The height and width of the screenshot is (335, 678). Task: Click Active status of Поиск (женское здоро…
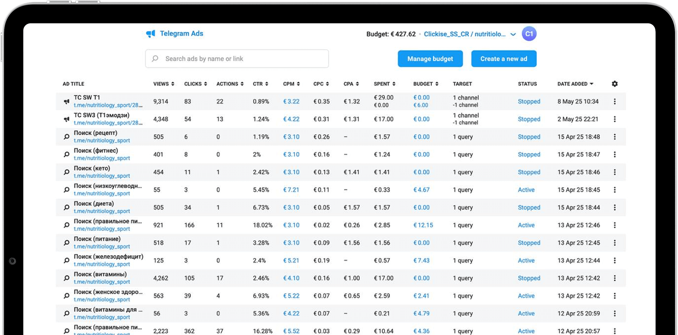point(526,296)
